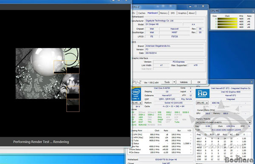Click the GIGABYTE G1.Sniper H6 motherboard field

coord(166,160)
